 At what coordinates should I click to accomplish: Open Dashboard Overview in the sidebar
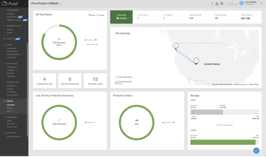coord(11,14)
